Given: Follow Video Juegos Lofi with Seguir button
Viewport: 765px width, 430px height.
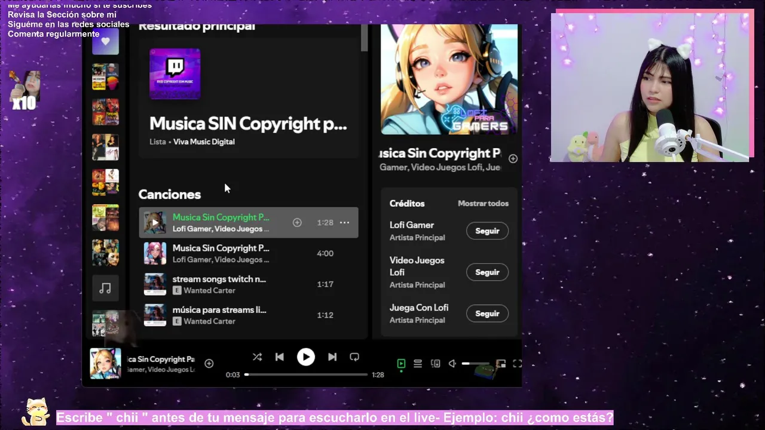Looking at the screenshot, I should tap(487, 272).
